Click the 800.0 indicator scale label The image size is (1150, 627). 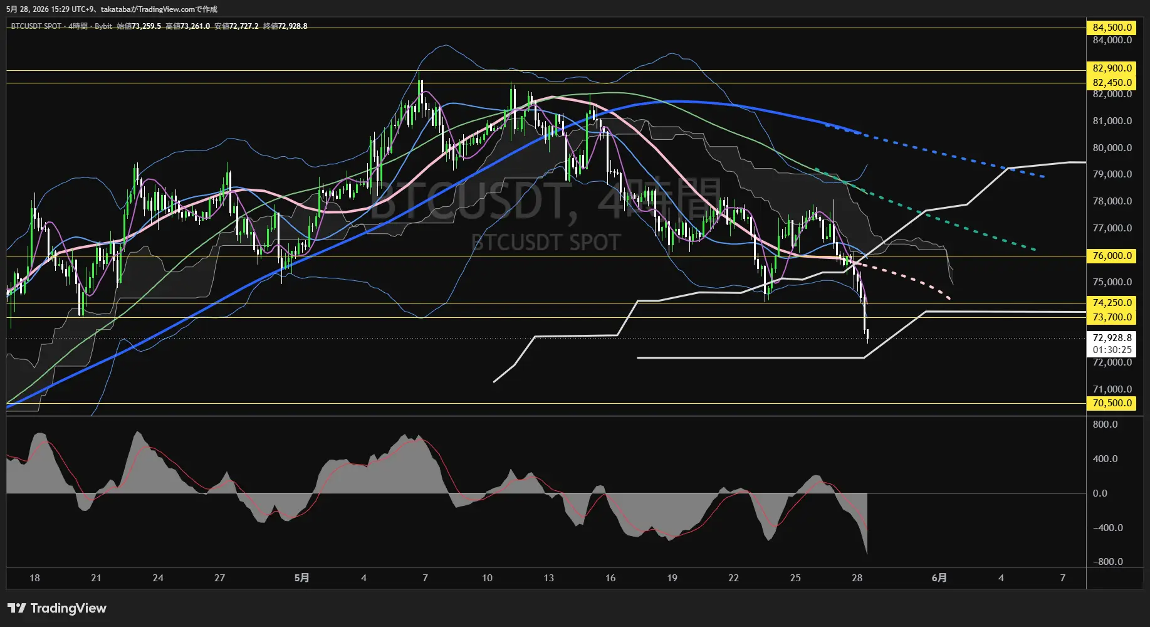[x=1105, y=424]
